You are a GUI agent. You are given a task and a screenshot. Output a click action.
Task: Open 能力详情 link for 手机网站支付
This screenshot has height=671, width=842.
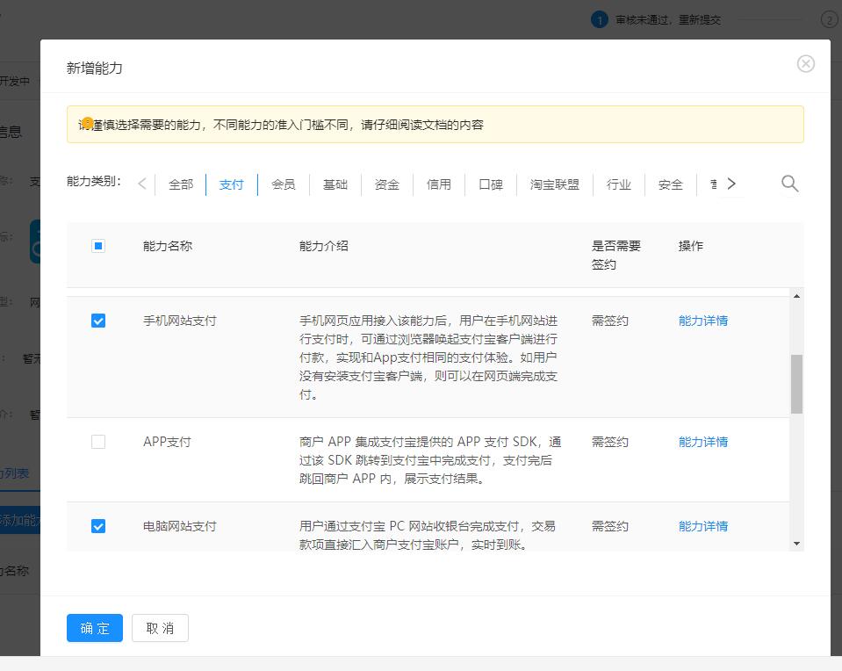[703, 321]
